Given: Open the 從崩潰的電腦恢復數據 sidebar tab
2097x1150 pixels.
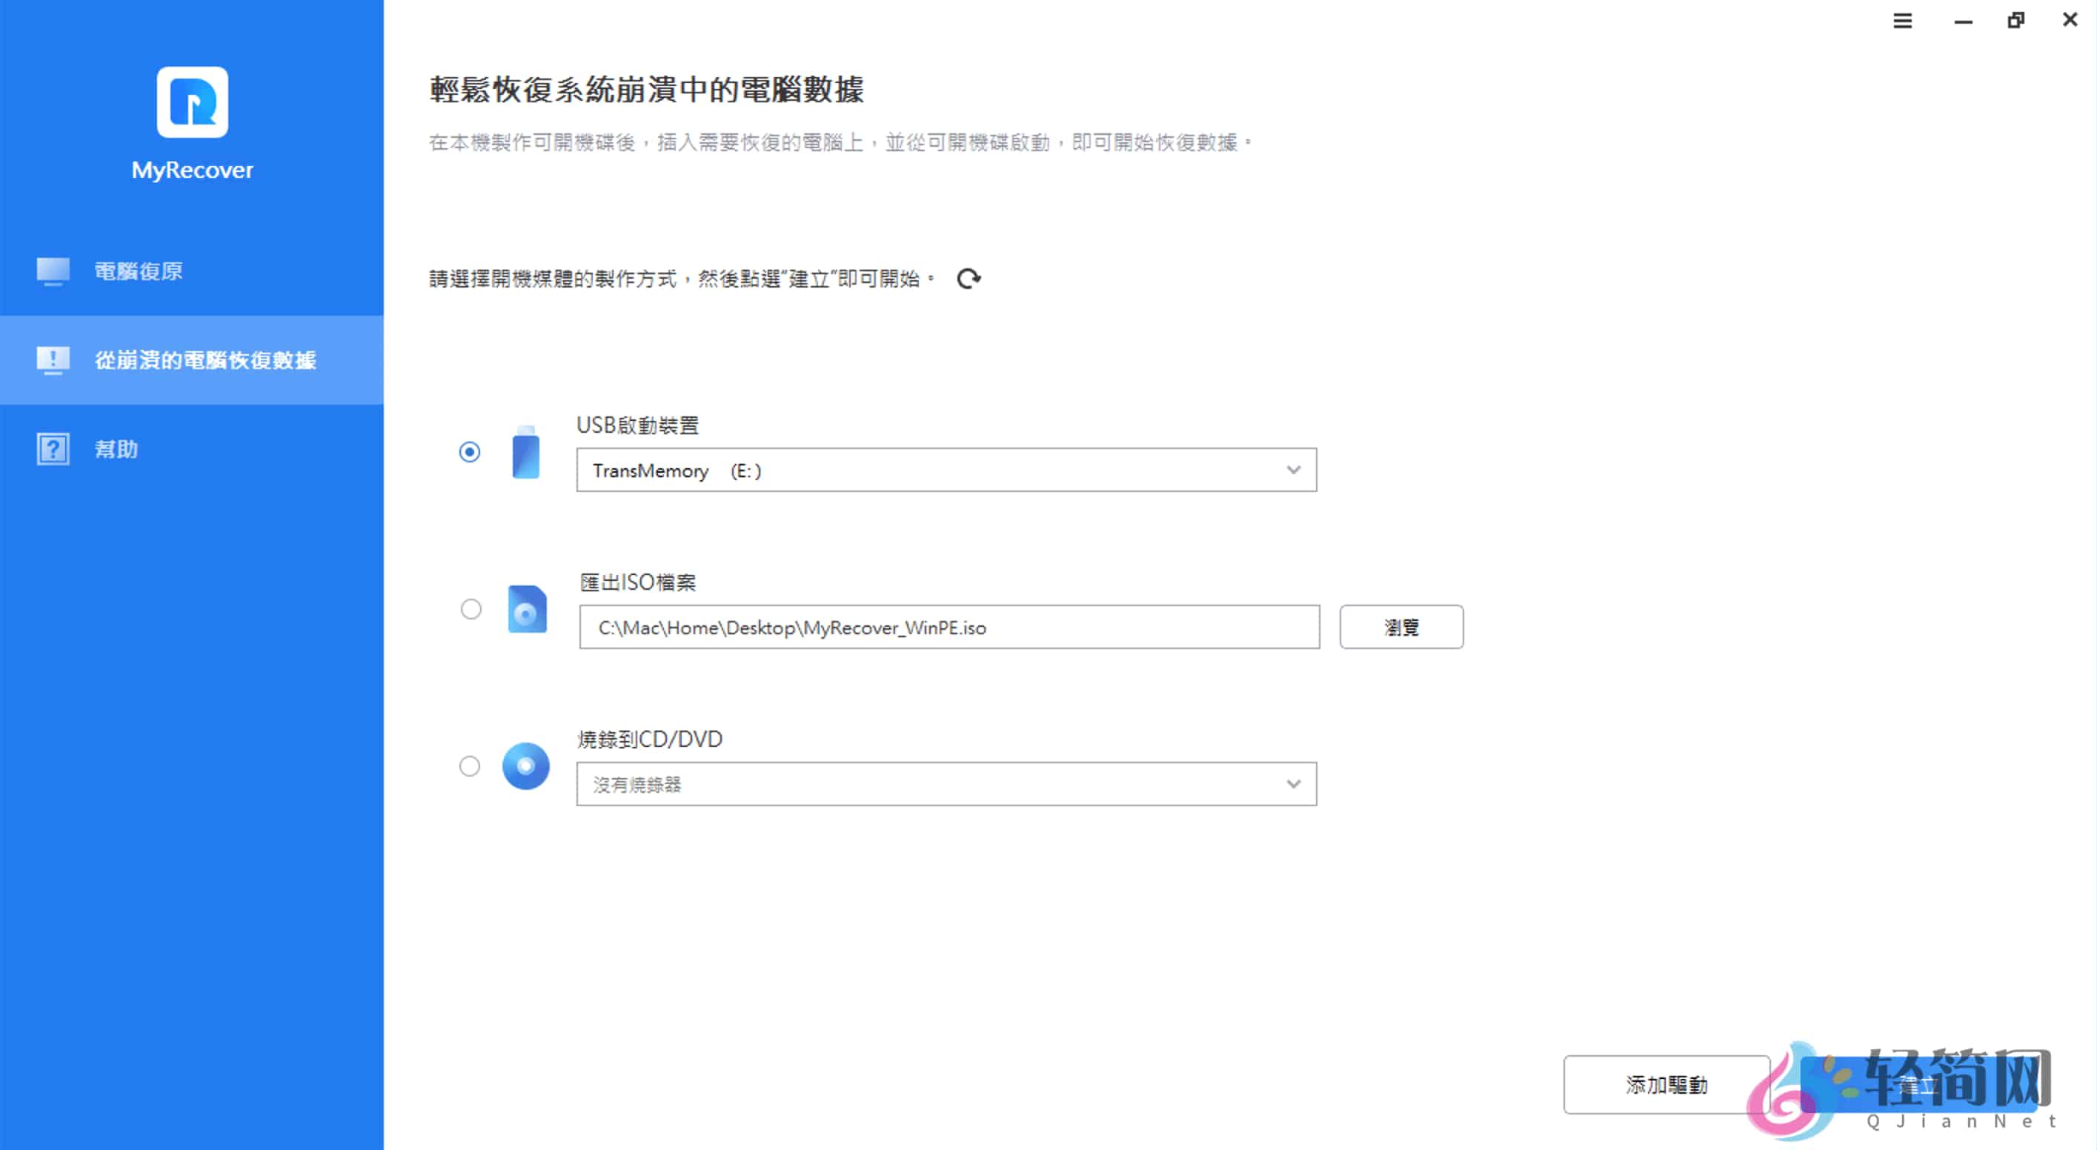Looking at the screenshot, I should click(x=205, y=359).
